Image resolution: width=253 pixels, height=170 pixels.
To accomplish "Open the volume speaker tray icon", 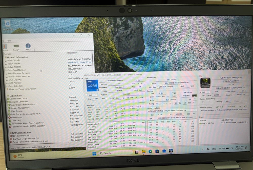I will (223, 148).
